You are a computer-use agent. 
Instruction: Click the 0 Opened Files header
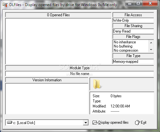pos(58,15)
